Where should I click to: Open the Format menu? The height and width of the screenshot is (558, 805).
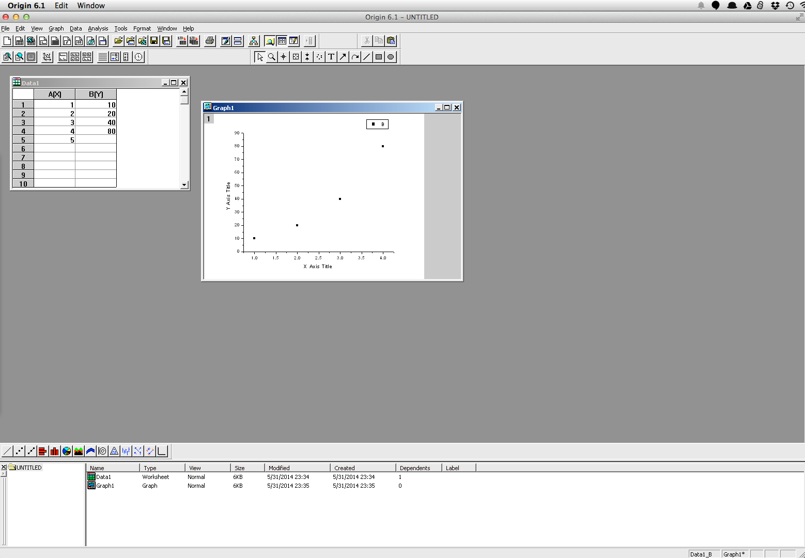point(142,28)
